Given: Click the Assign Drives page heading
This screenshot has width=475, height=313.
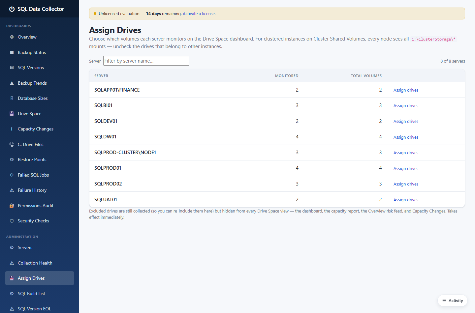Looking at the screenshot, I should 115,30.
